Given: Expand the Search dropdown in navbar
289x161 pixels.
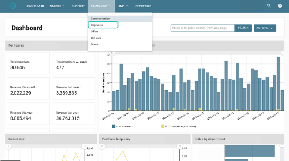Looking at the screenshot, I should 57,6.
